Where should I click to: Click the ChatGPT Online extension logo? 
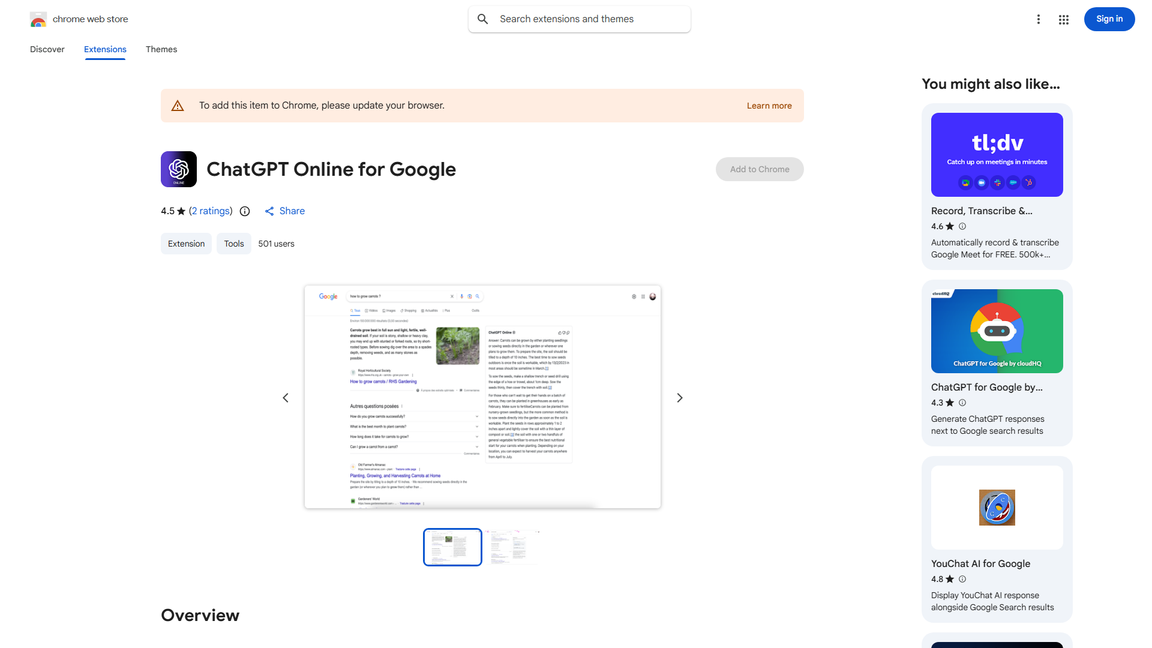(178, 169)
